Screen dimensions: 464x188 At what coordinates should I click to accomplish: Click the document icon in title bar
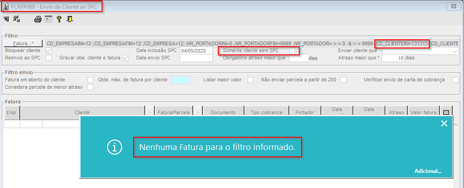coord(5,6)
